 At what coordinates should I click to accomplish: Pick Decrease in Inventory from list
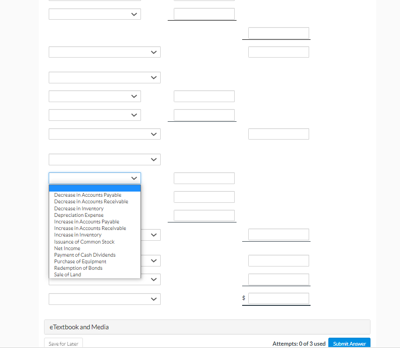tap(79, 208)
